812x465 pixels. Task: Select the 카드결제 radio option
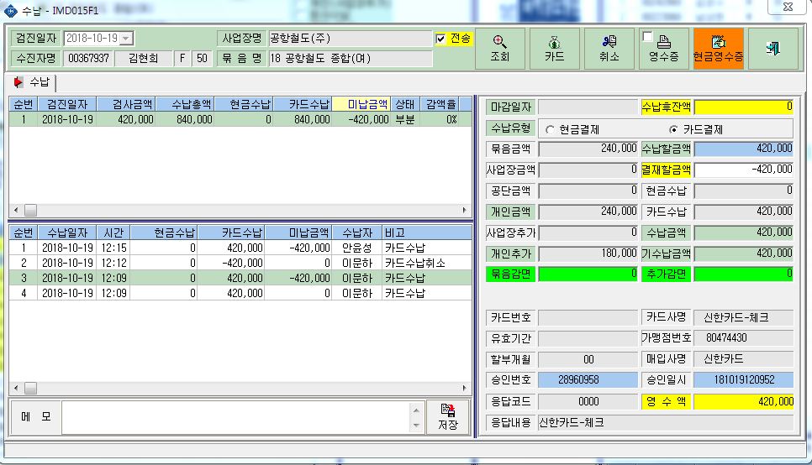point(673,129)
